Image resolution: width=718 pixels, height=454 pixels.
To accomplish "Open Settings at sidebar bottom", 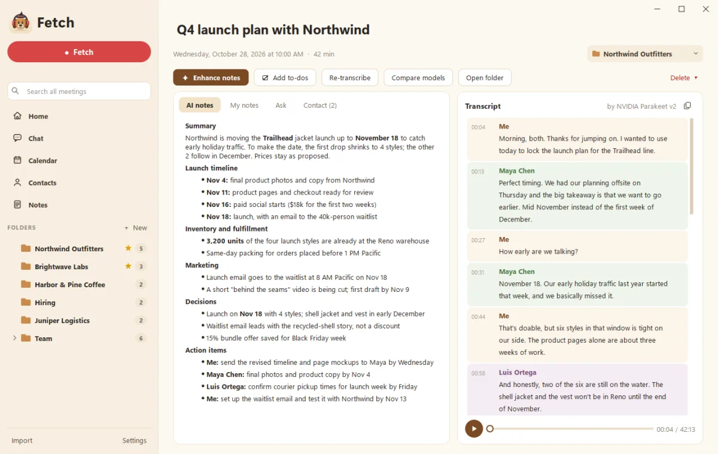I will [135, 440].
